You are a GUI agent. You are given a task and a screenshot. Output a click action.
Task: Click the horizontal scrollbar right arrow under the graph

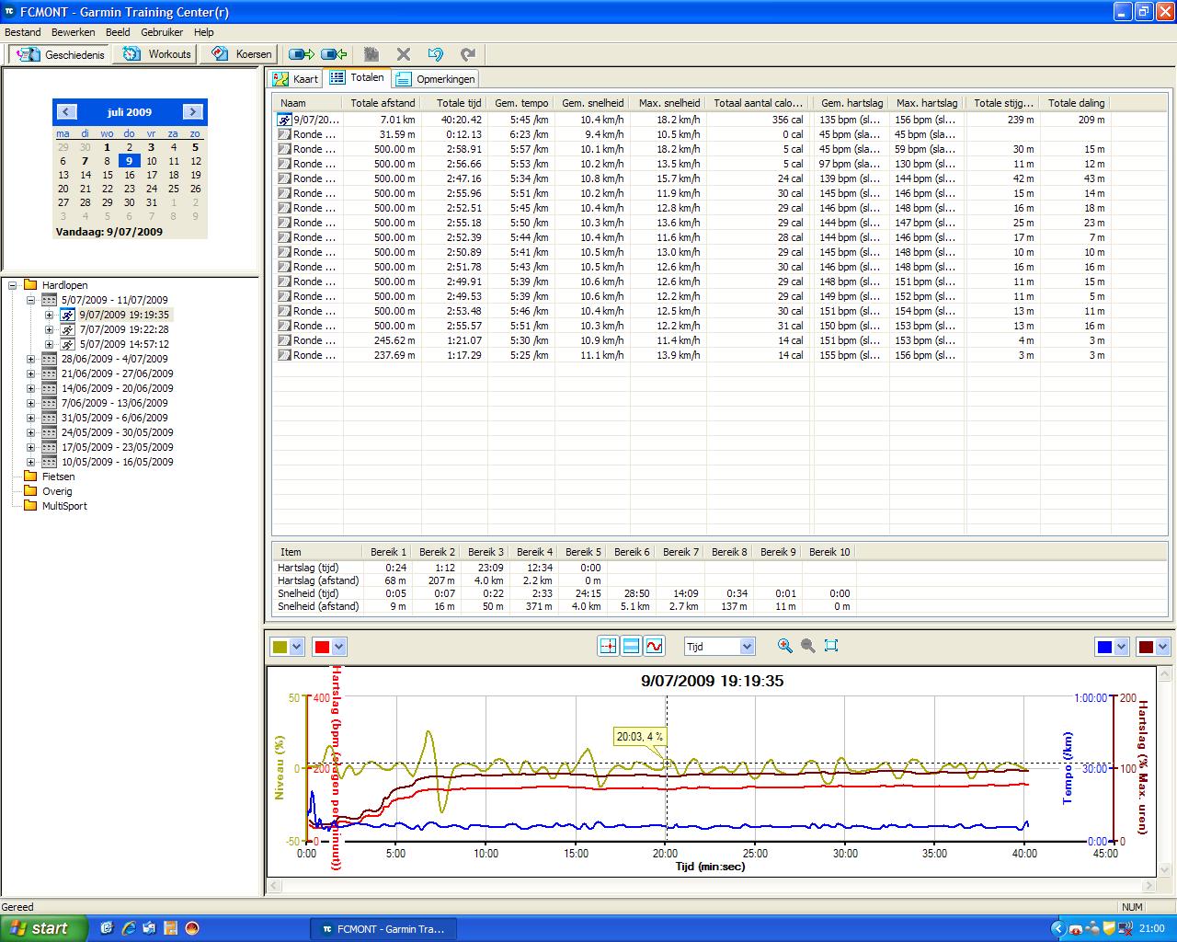pos(1148,886)
